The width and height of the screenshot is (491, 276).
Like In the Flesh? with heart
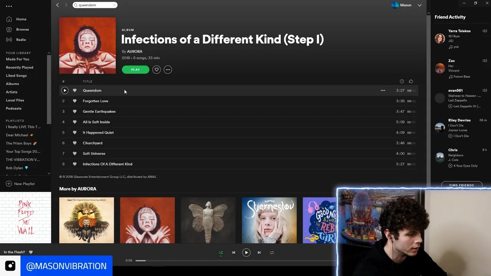(x=31, y=252)
